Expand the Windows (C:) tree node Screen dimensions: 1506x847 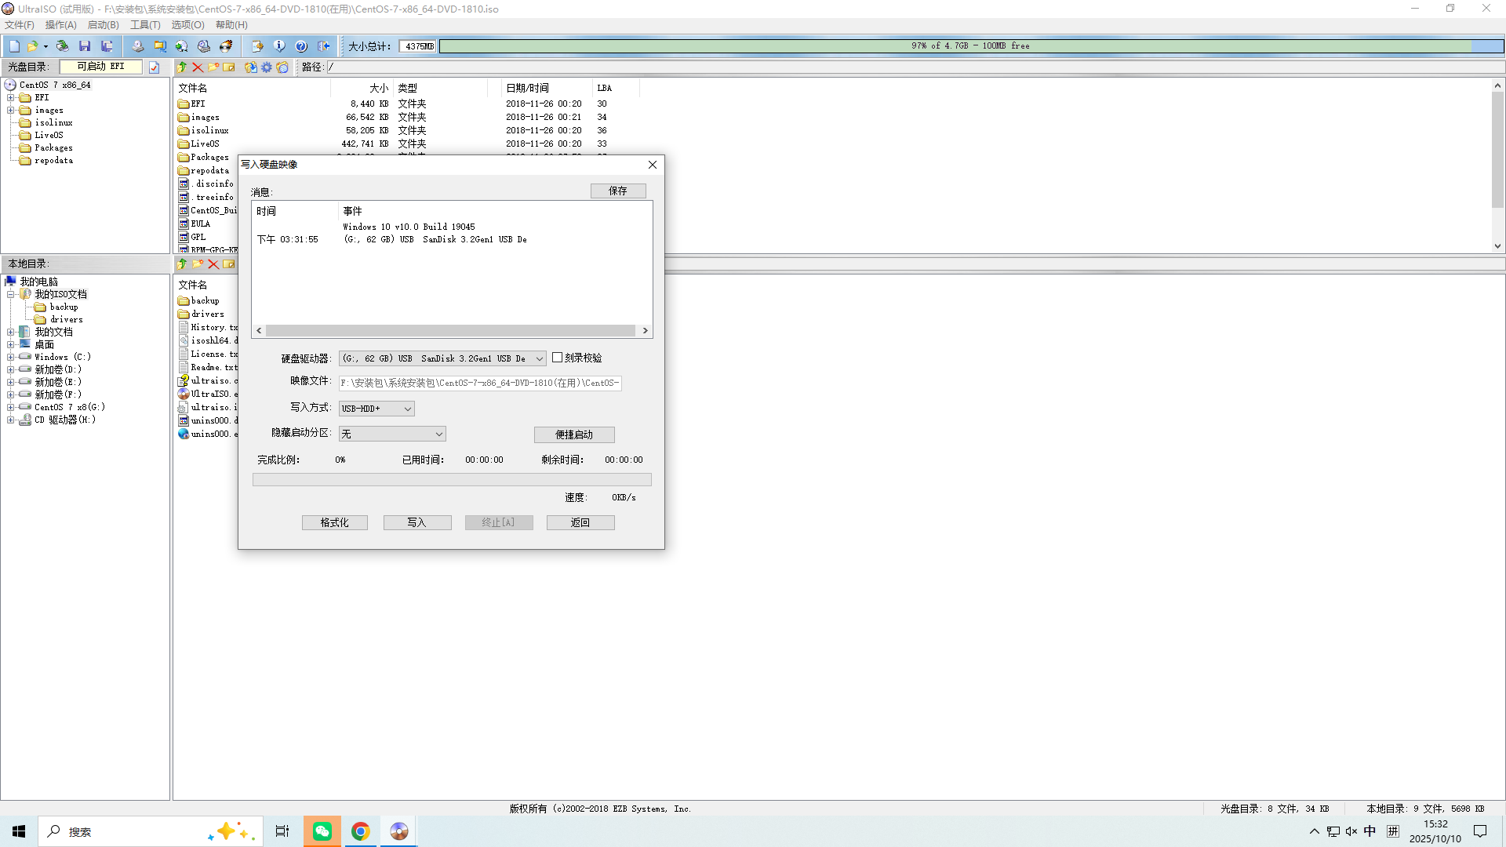11,357
